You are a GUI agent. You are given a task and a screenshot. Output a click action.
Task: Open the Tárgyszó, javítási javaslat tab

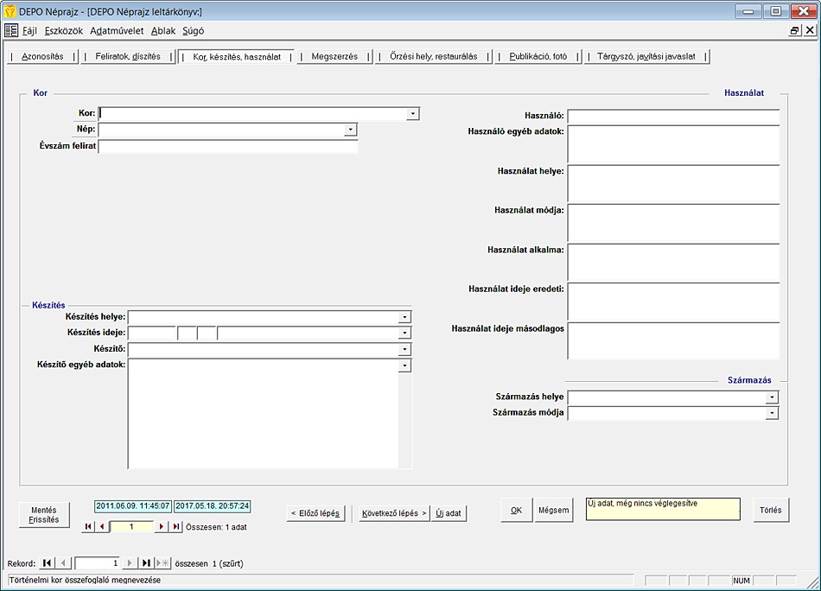point(646,56)
